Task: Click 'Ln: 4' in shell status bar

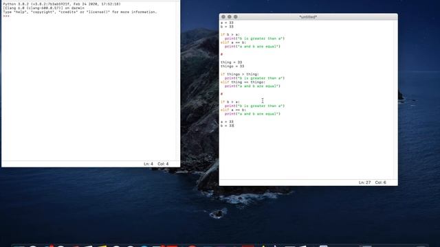Action: pos(148,164)
